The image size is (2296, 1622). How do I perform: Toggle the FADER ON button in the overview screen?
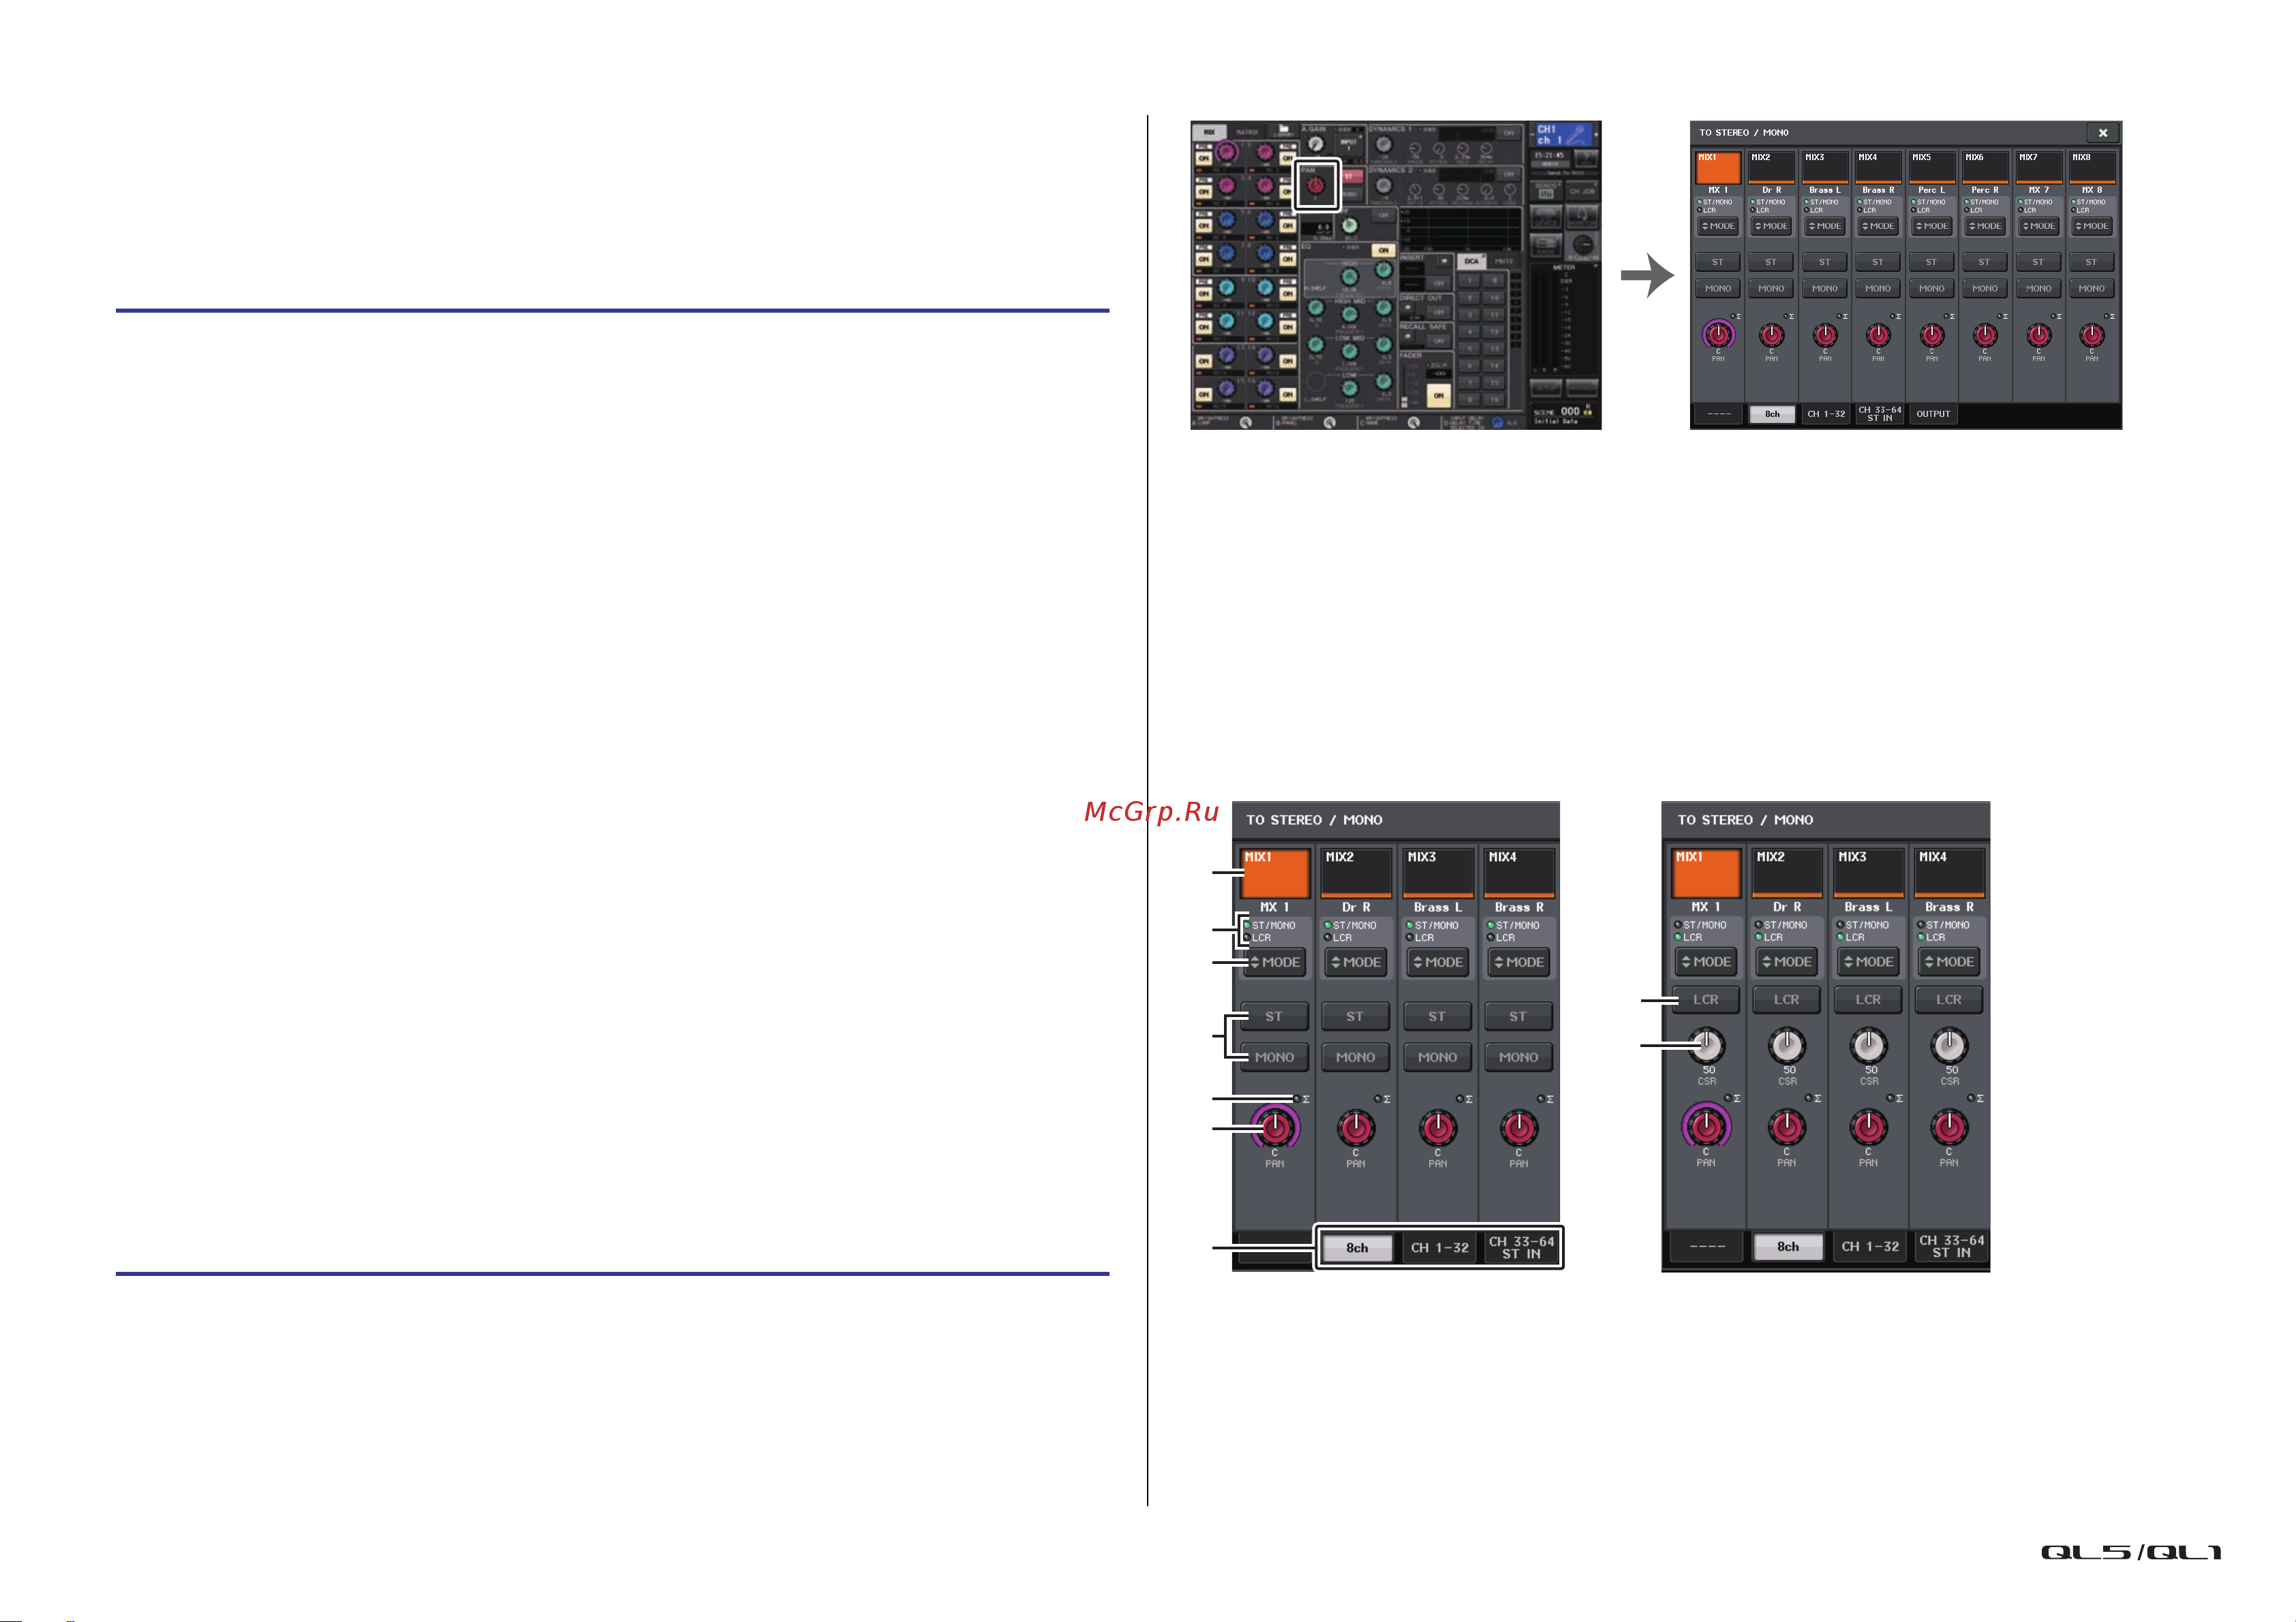[x=1438, y=396]
